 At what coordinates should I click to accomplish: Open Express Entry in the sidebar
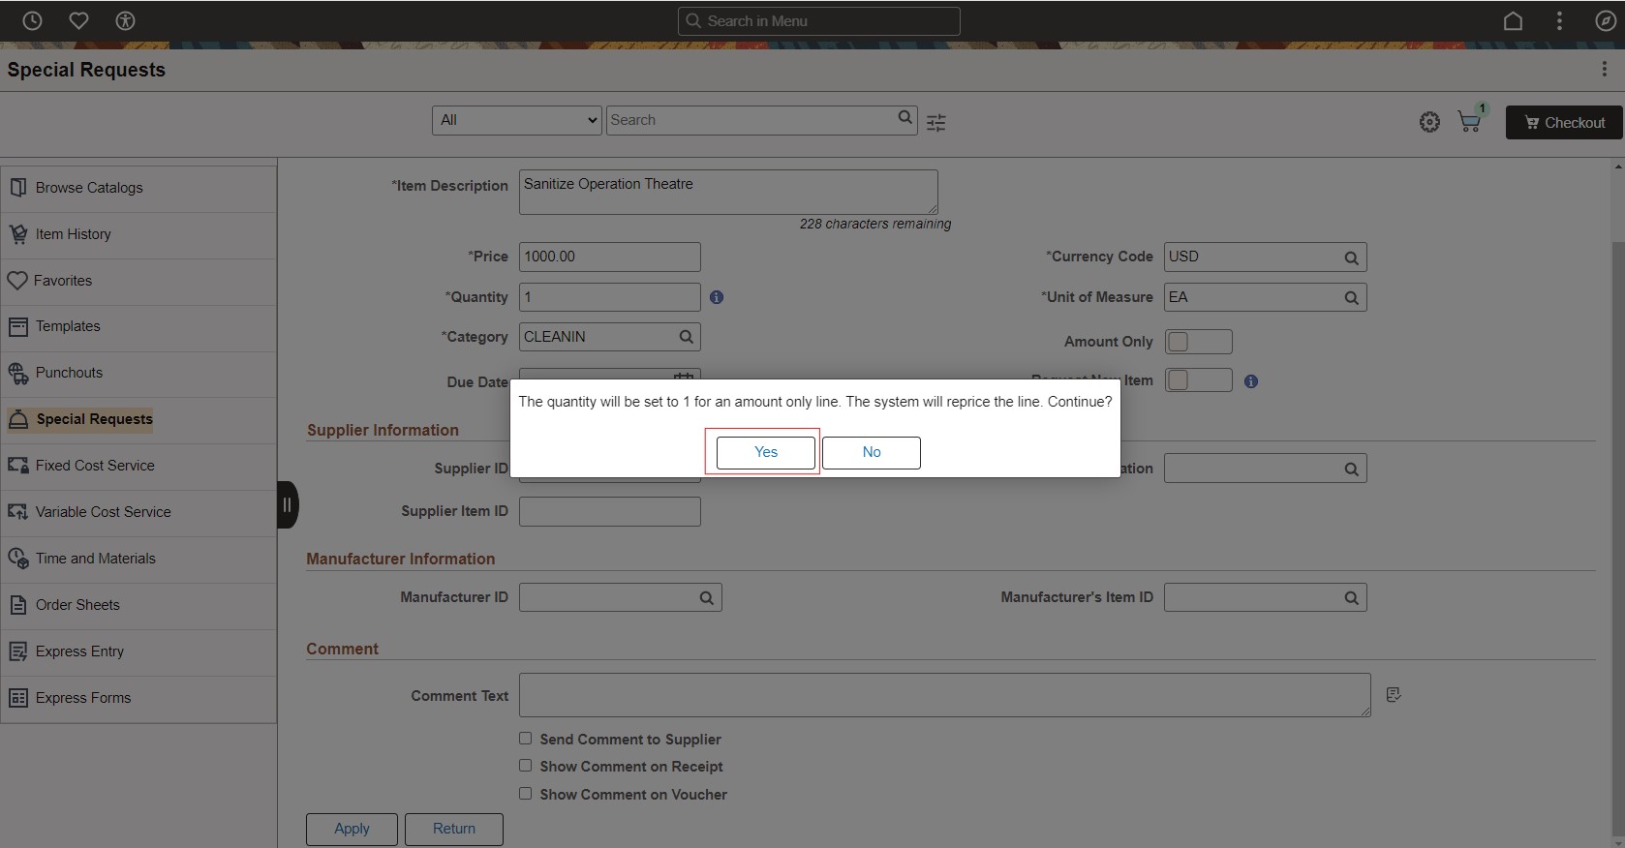coord(138,651)
